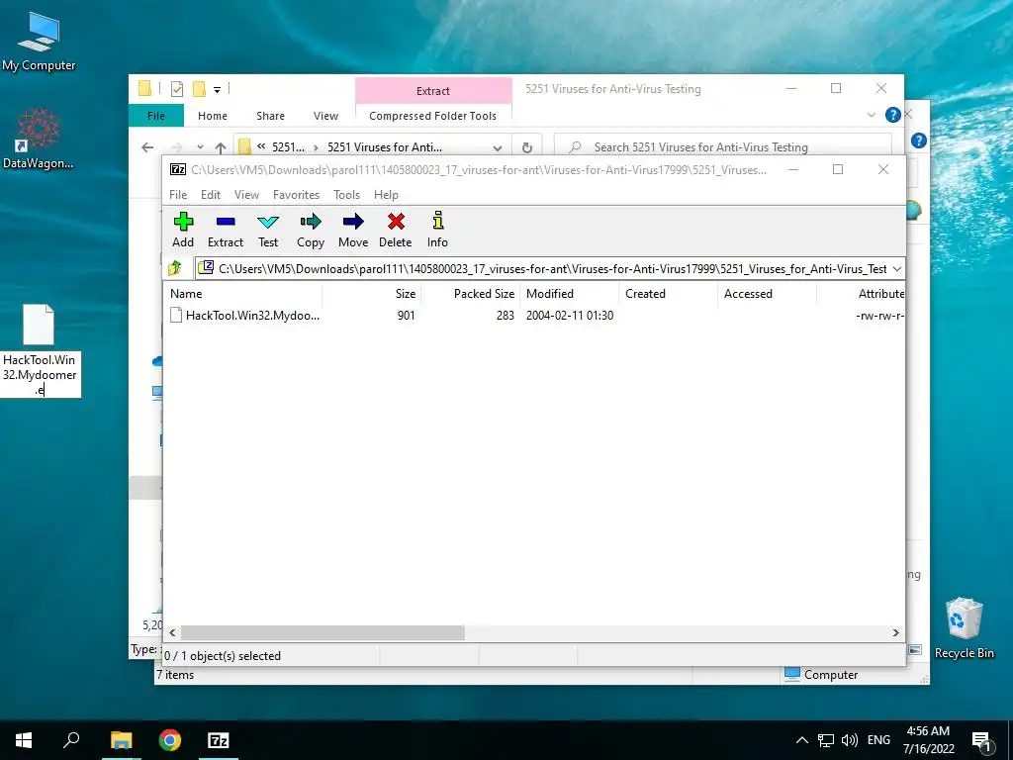Image resolution: width=1013 pixels, height=760 pixels.
Task: Expand Explorer address bar history dropdown
Action: point(497,147)
